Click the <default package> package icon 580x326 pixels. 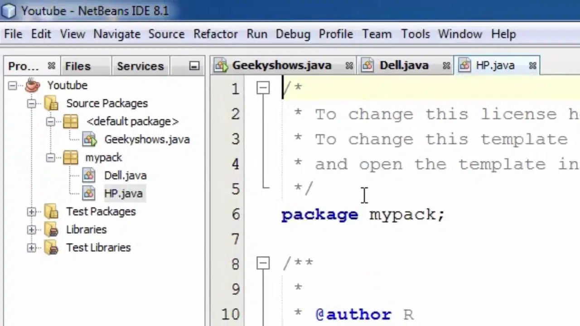point(71,121)
